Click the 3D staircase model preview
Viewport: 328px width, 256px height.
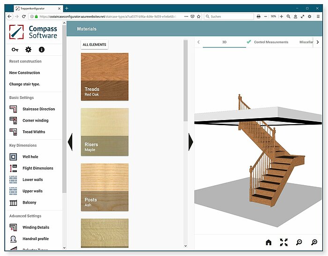click(x=271, y=151)
